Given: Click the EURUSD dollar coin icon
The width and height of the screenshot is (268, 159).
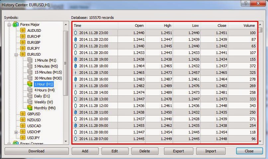Looking at the screenshot, I should pyautogui.click(x=23, y=54).
